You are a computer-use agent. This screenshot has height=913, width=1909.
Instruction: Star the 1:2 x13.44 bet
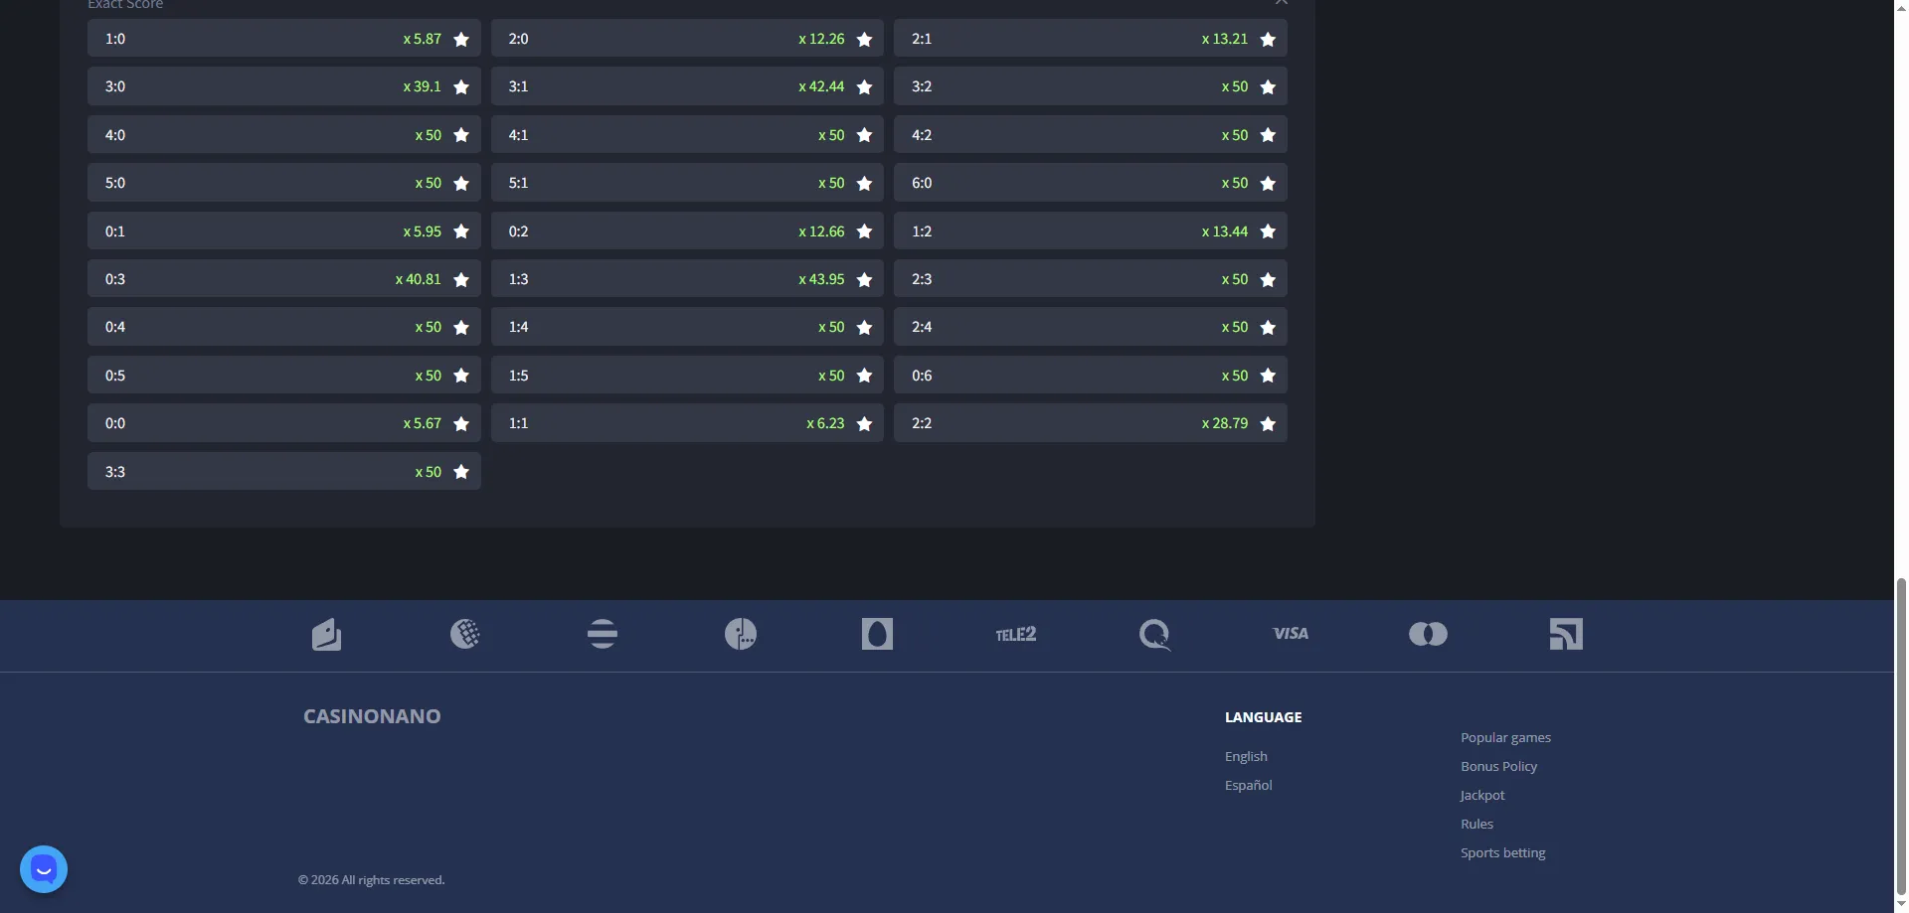click(1268, 231)
